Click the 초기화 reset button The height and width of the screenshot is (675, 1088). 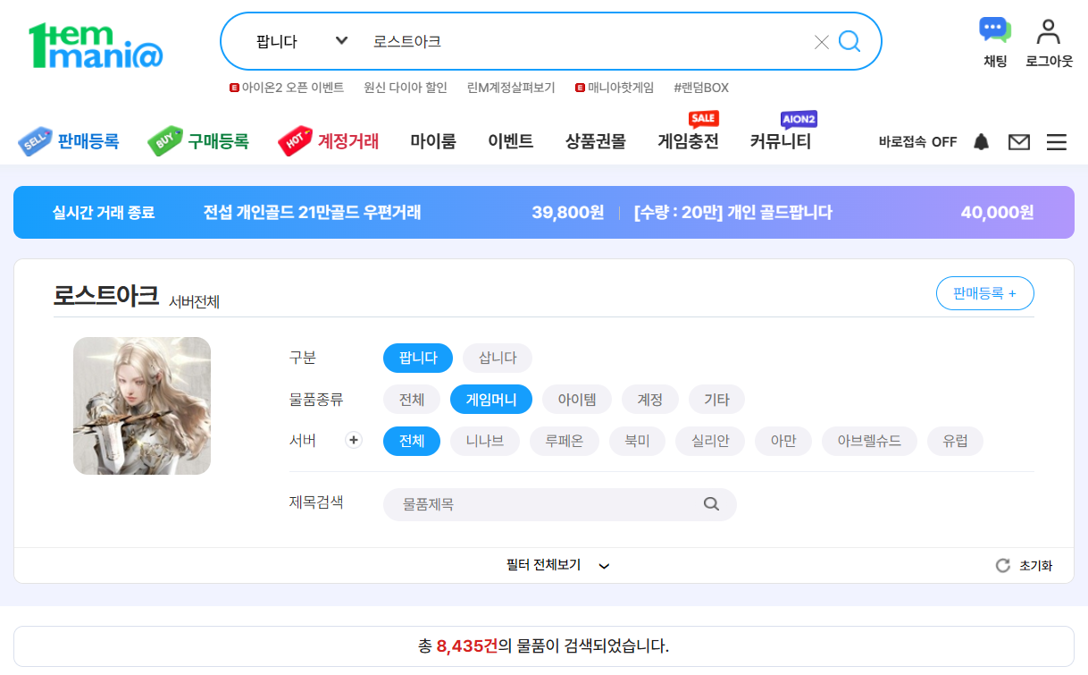1024,565
